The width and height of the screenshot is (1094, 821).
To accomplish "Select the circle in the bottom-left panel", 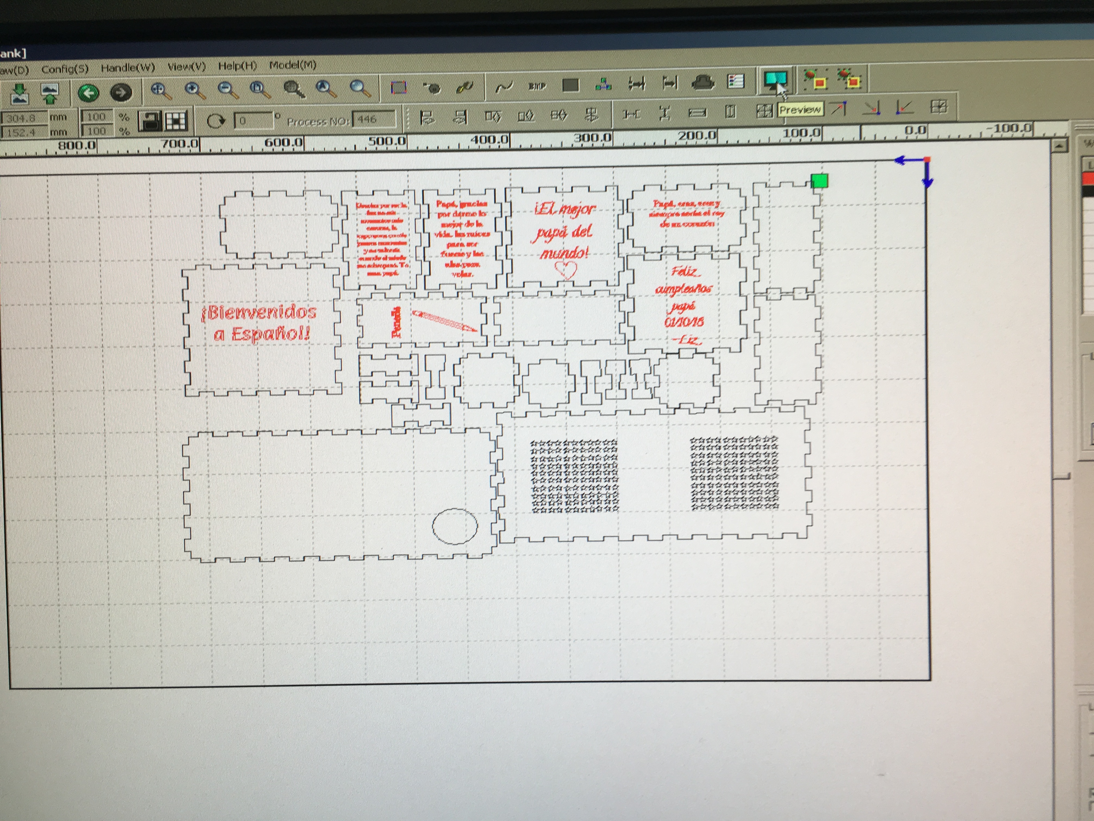I will 455,526.
